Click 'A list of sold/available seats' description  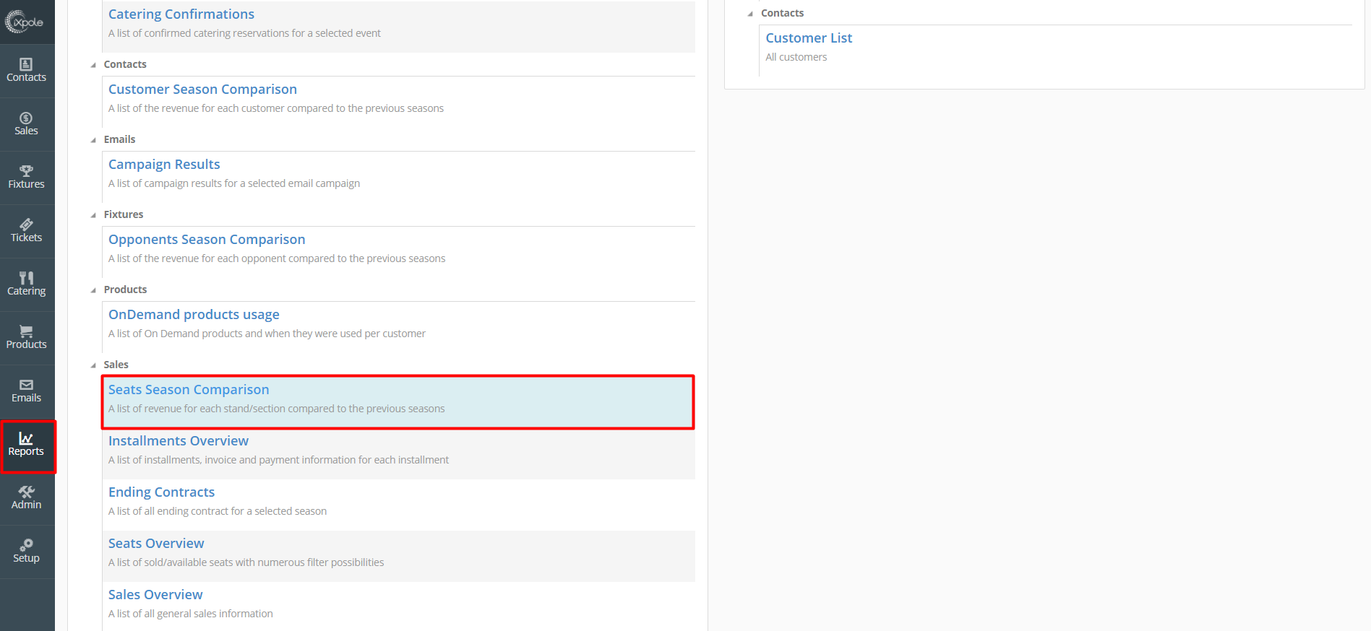pos(246,562)
